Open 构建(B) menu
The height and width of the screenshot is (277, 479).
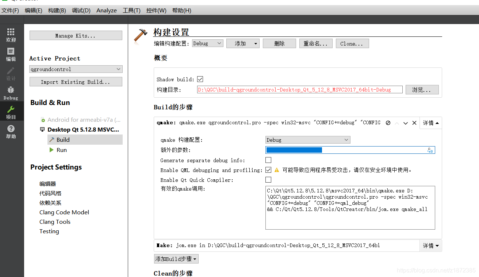coord(57,11)
